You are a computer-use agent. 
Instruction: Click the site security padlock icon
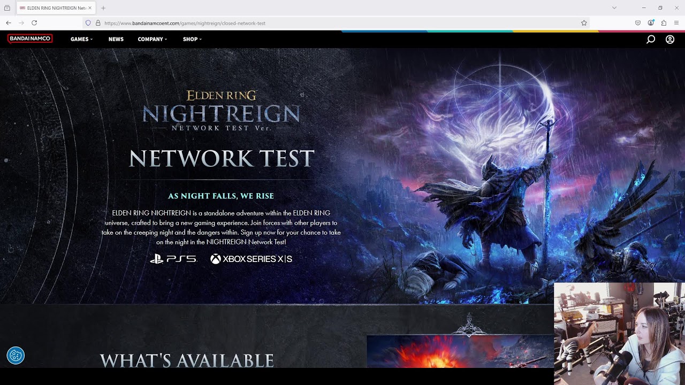tap(98, 23)
